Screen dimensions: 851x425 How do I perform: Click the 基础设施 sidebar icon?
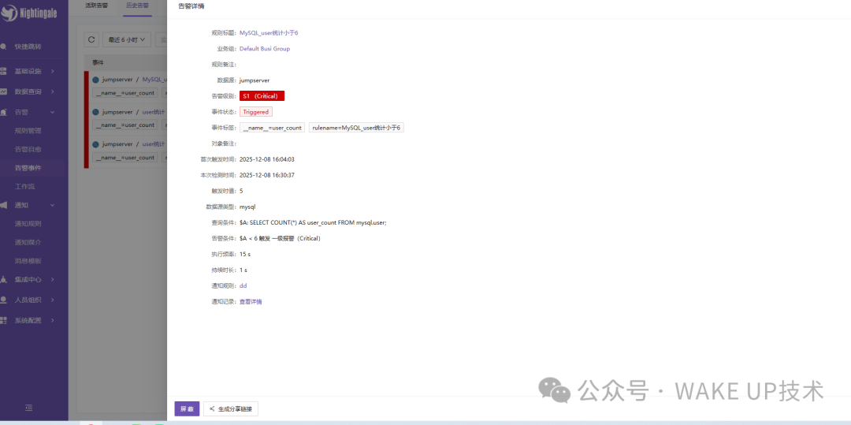coord(3,71)
